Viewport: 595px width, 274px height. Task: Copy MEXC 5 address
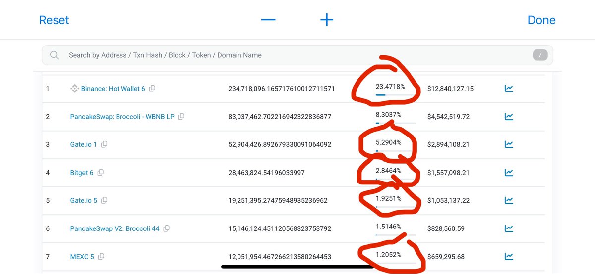point(101,257)
